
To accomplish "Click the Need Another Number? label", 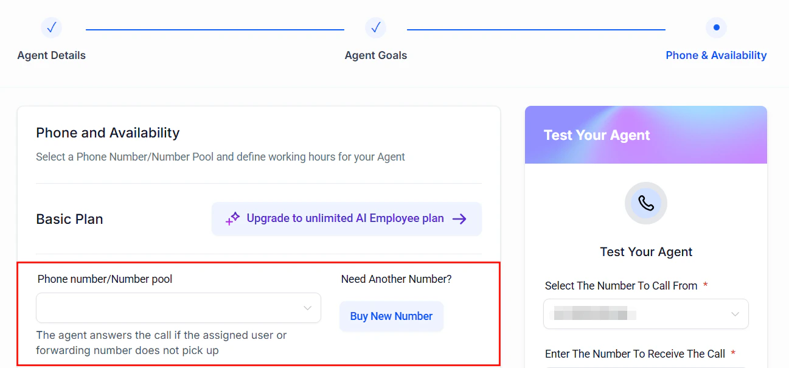I will 395,279.
